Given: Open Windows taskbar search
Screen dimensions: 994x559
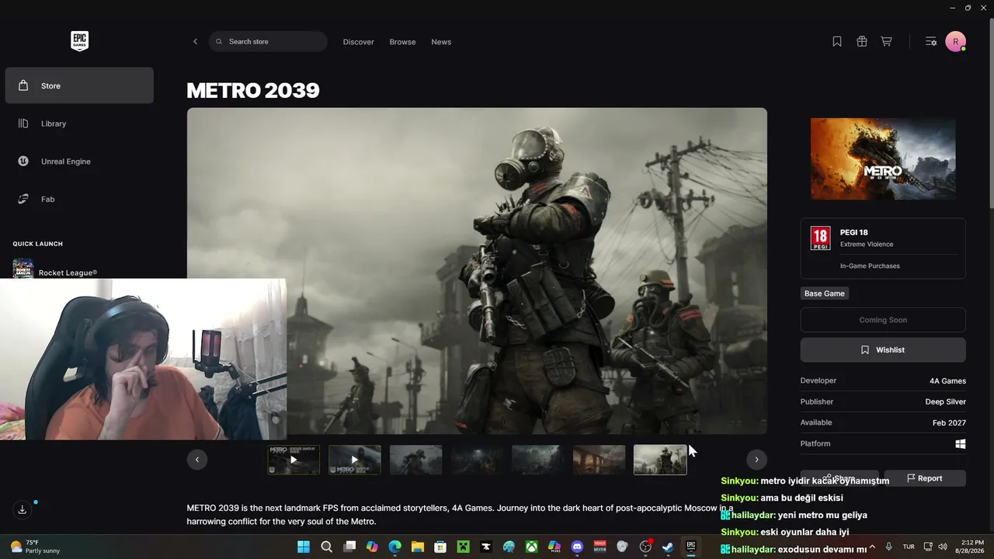Looking at the screenshot, I should (x=327, y=547).
